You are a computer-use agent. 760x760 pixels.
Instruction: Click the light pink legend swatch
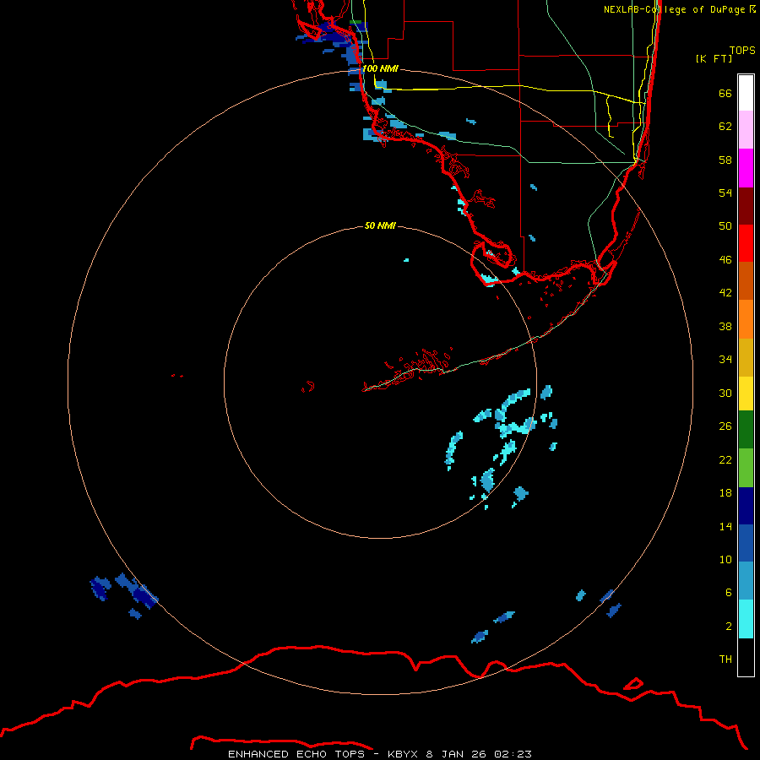tap(746, 129)
